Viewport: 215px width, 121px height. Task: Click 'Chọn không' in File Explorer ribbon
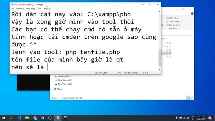click(x=172, y=22)
